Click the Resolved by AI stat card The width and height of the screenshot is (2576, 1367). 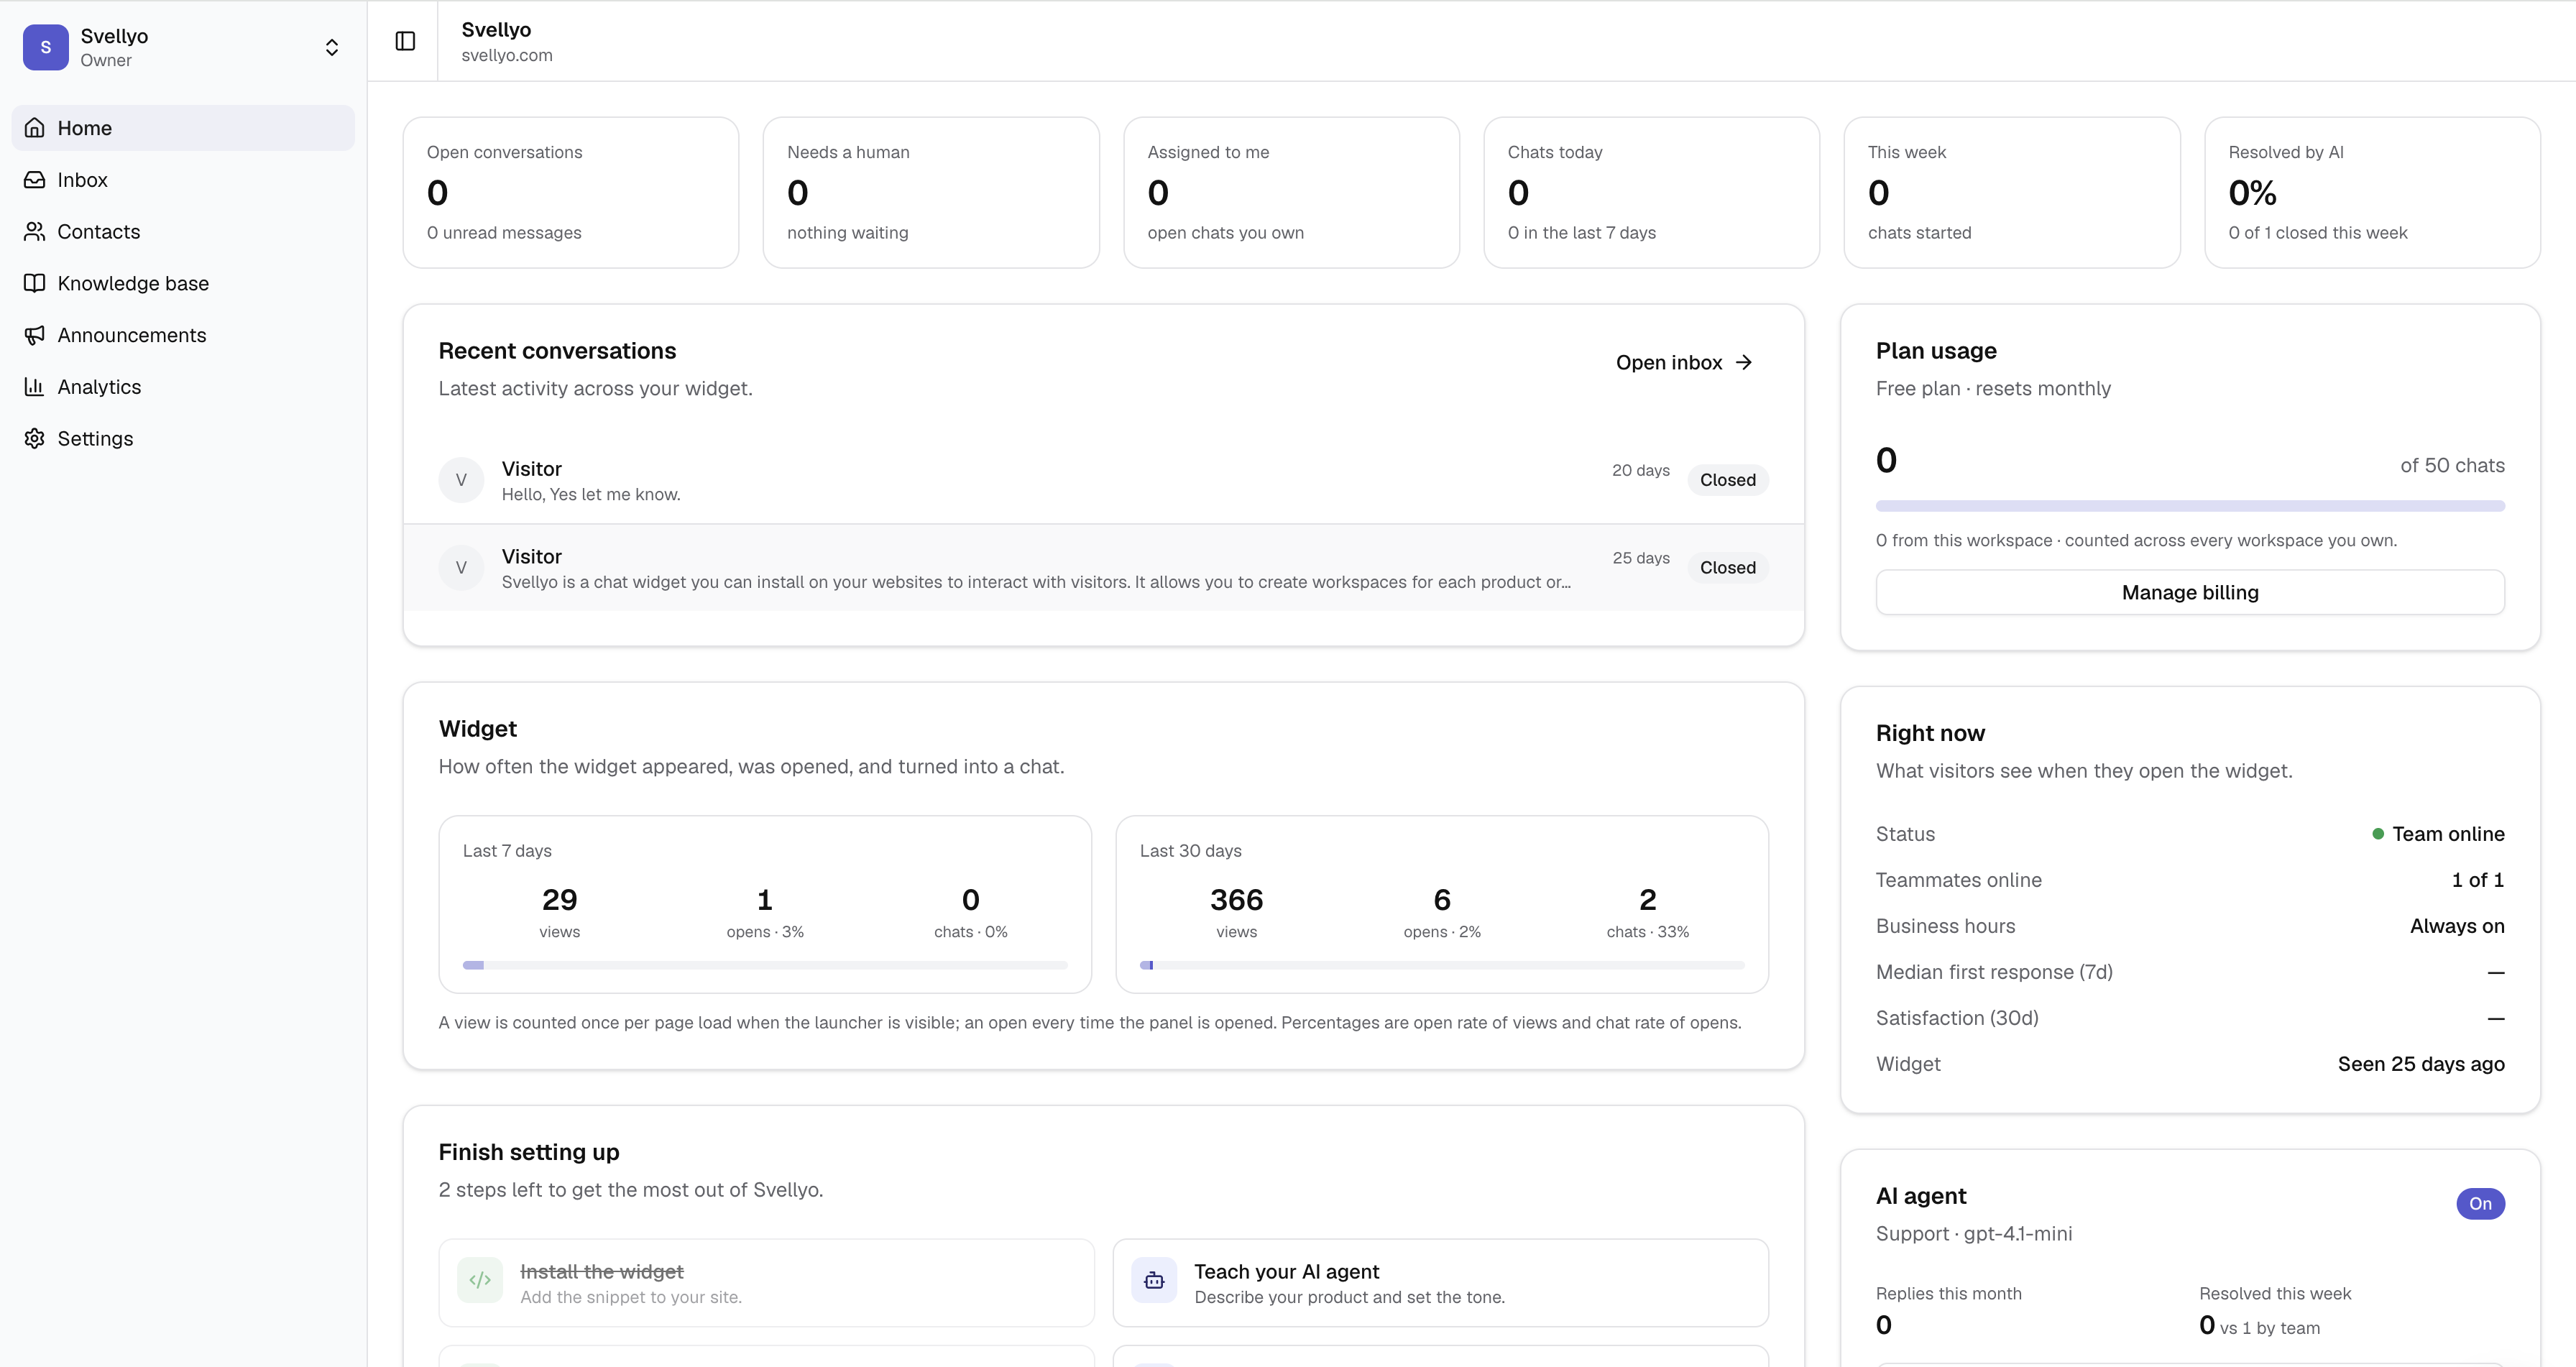(x=2372, y=192)
